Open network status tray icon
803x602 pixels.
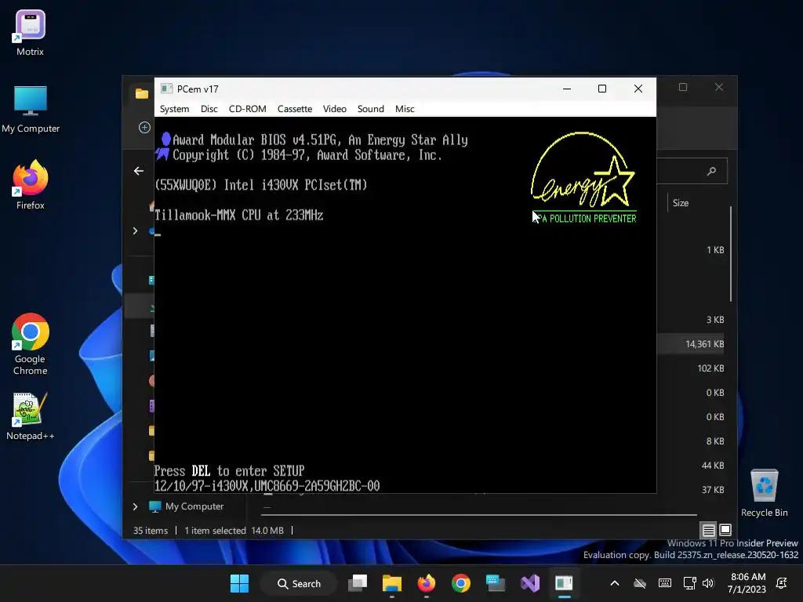coord(689,583)
